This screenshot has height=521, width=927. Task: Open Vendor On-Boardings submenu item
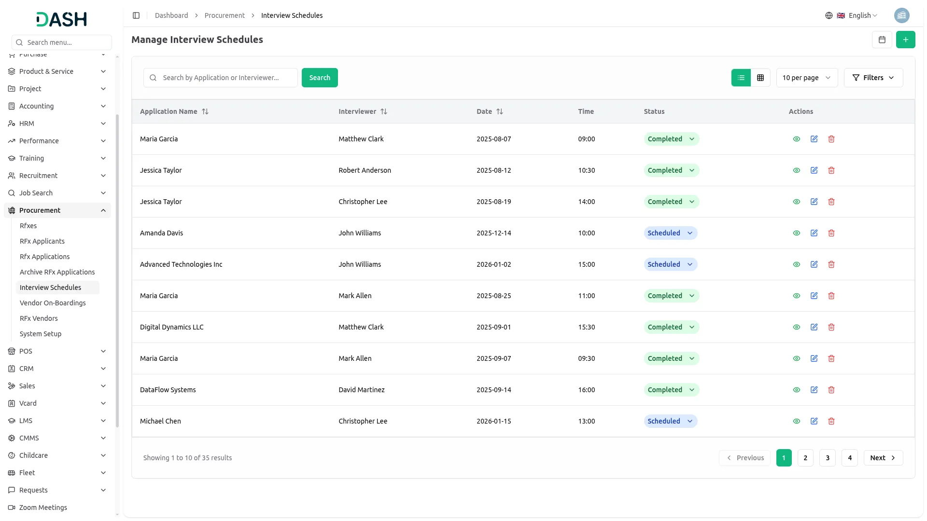(x=53, y=303)
